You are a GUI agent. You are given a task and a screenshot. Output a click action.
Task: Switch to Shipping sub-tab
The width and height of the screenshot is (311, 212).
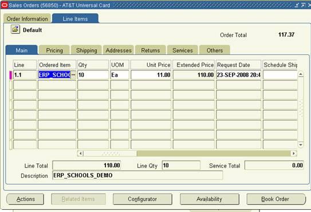click(86, 50)
